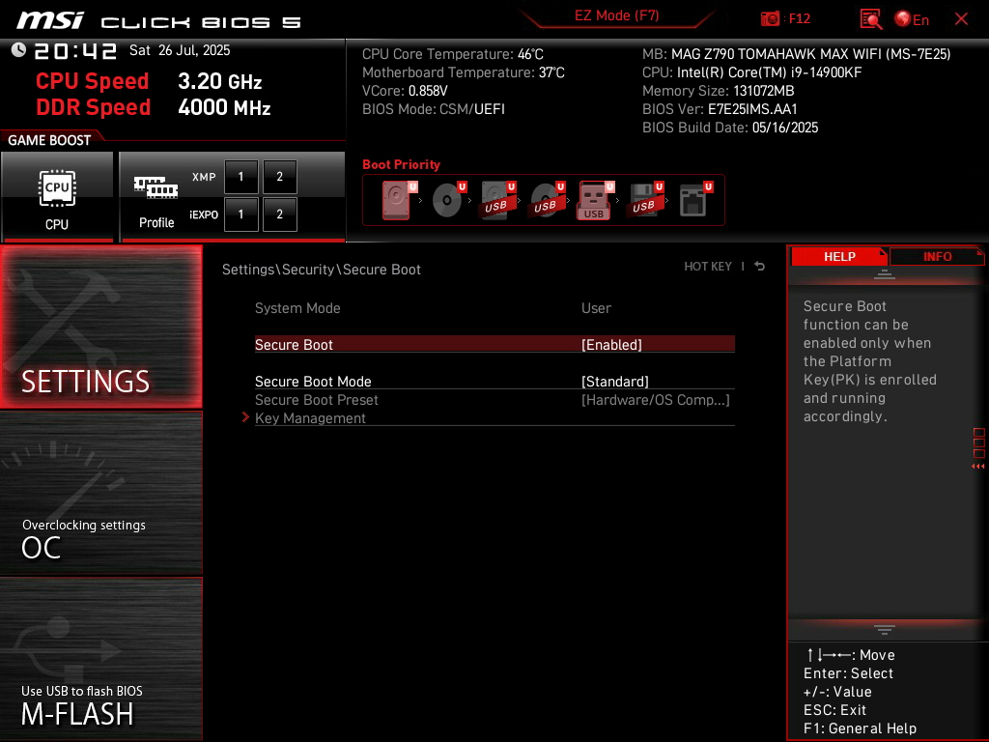Viewport: 989px width, 742px height.
Task: Open the M-FLASH BIOS flashing section
Action: coord(101,659)
